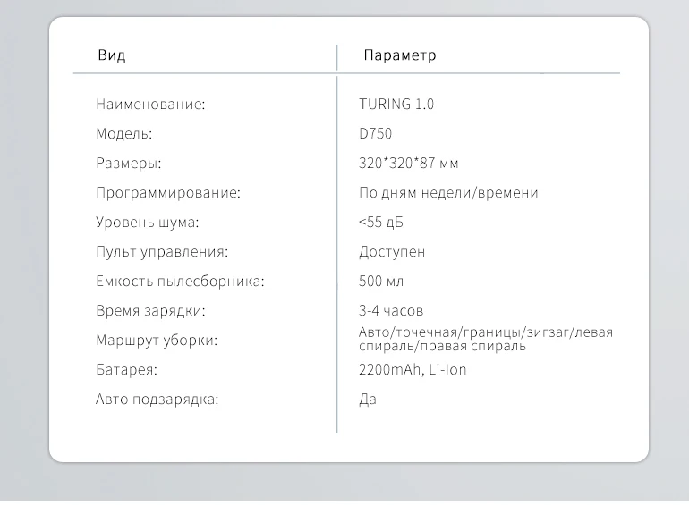Viewport: 689px width, 505px height.
Task: Click the "Вид" column header
Action: pos(112,55)
